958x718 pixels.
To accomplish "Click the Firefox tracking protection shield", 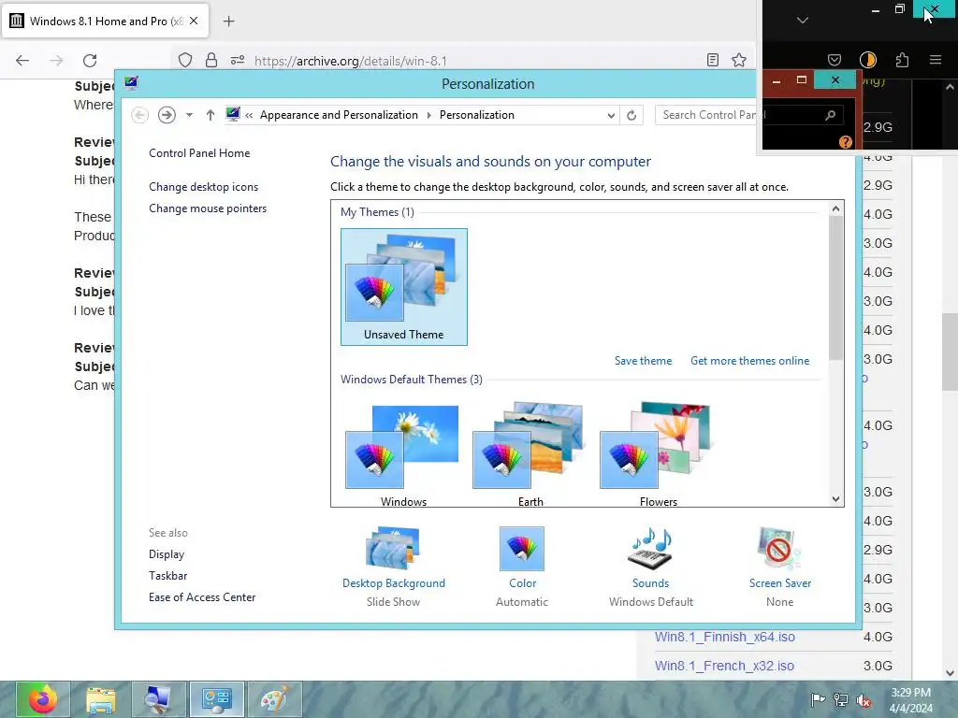I will click(x=185, y=60).
